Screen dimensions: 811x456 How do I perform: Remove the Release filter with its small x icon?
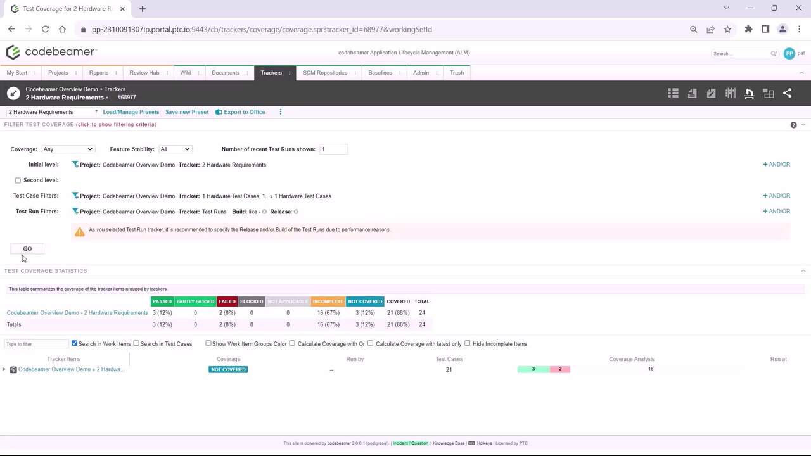(x=296, y=212)
